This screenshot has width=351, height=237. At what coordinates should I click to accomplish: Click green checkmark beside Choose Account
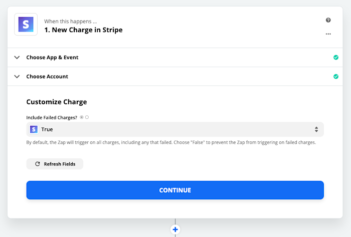336,77
